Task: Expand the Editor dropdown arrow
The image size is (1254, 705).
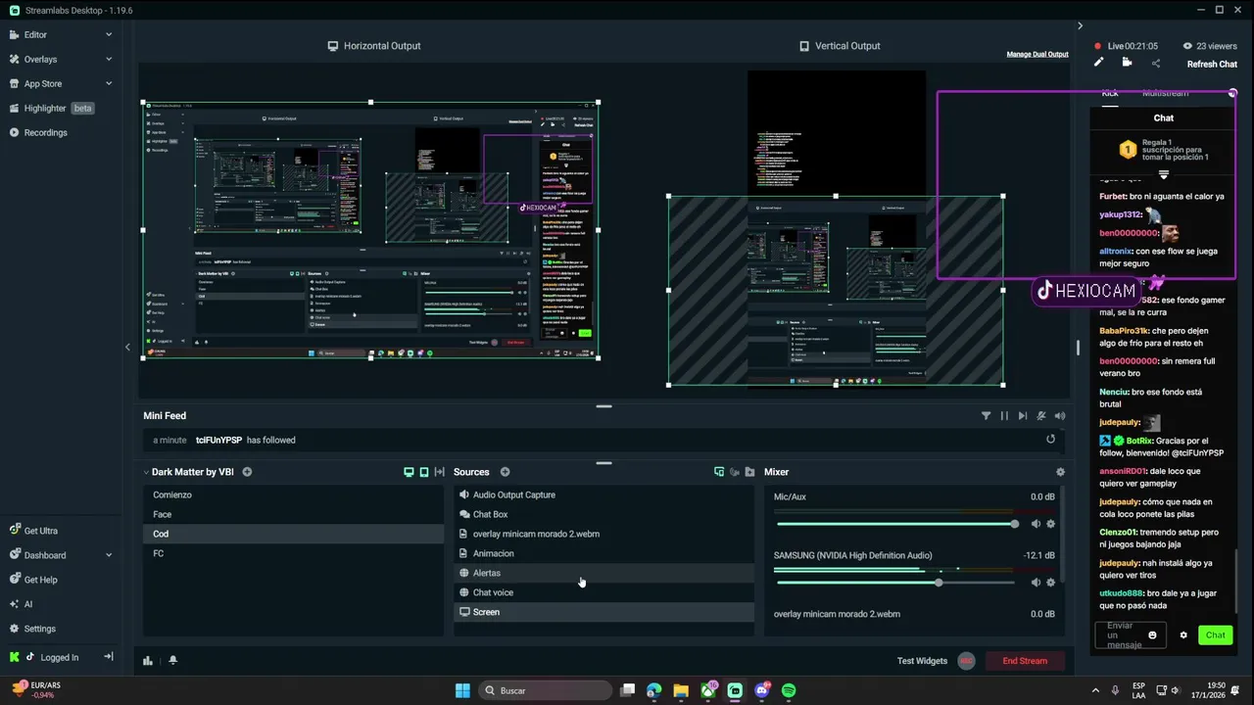Action: click(109, 34)
